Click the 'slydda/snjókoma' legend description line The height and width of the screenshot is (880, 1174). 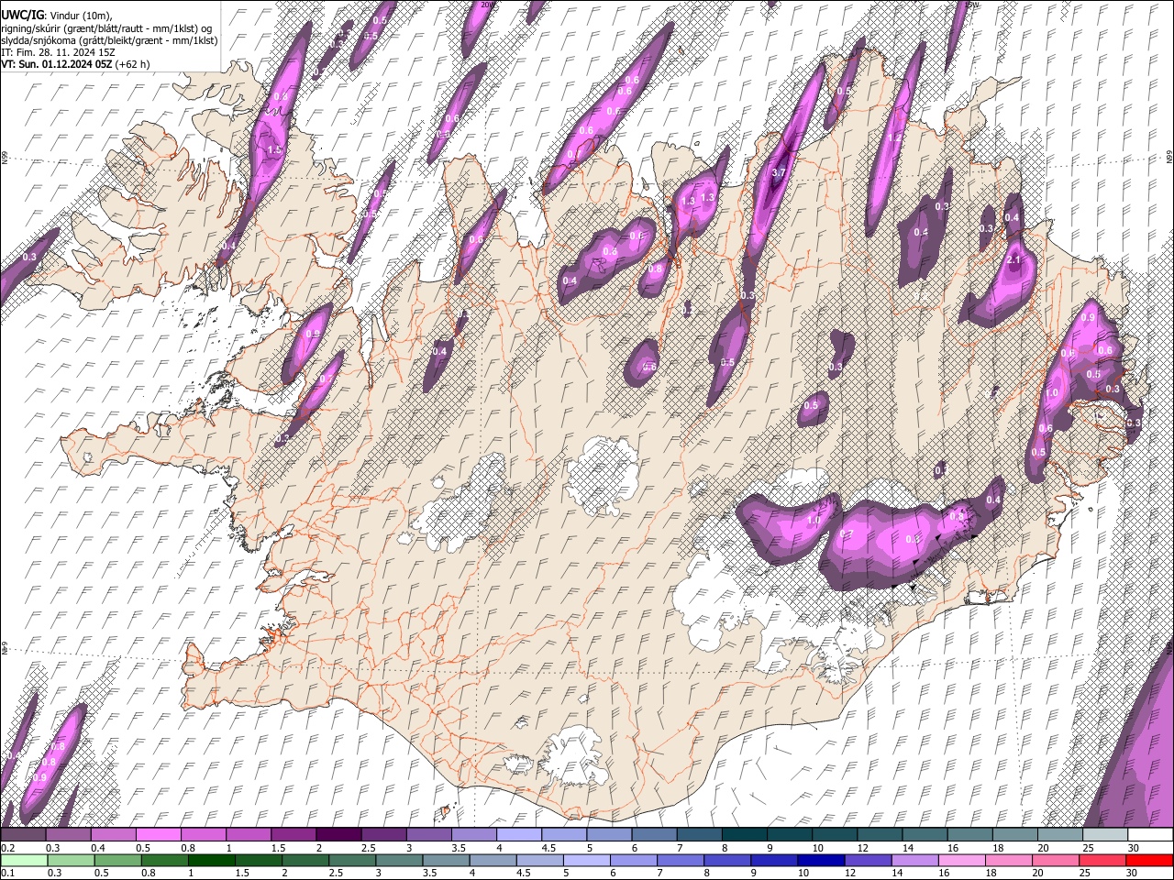click(x=109, y=40)
